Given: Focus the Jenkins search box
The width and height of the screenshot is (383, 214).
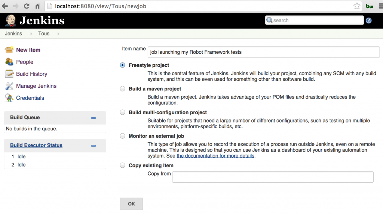Looking at the screenshot, I should [314, 20].
